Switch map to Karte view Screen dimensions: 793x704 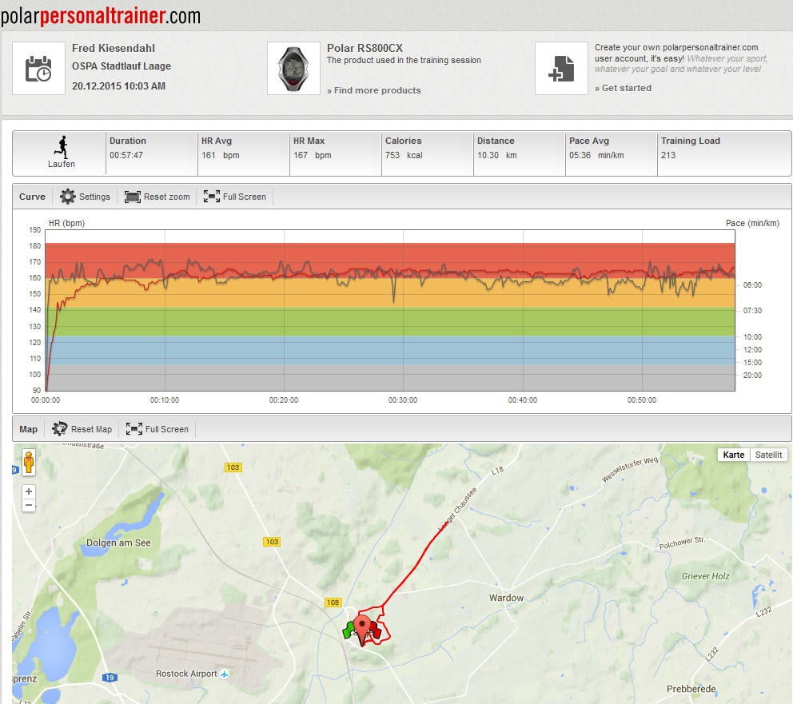pos(733,455)
